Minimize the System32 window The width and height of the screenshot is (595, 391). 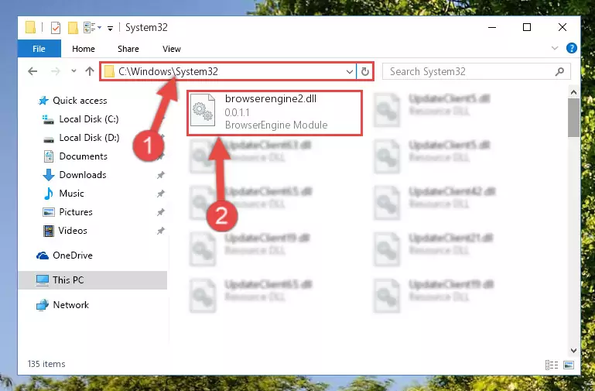tap(492, 27)
